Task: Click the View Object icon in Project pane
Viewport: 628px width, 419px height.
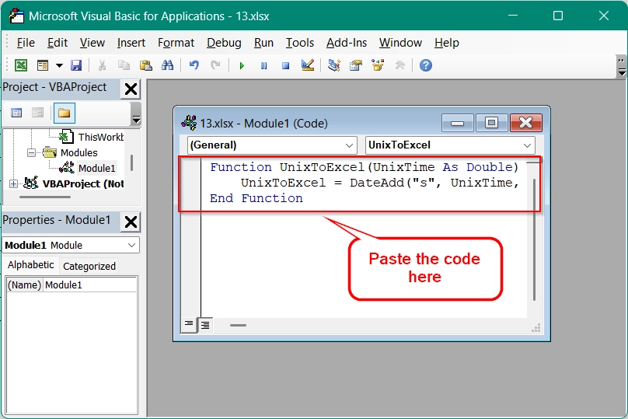Action: click(37, 113)
